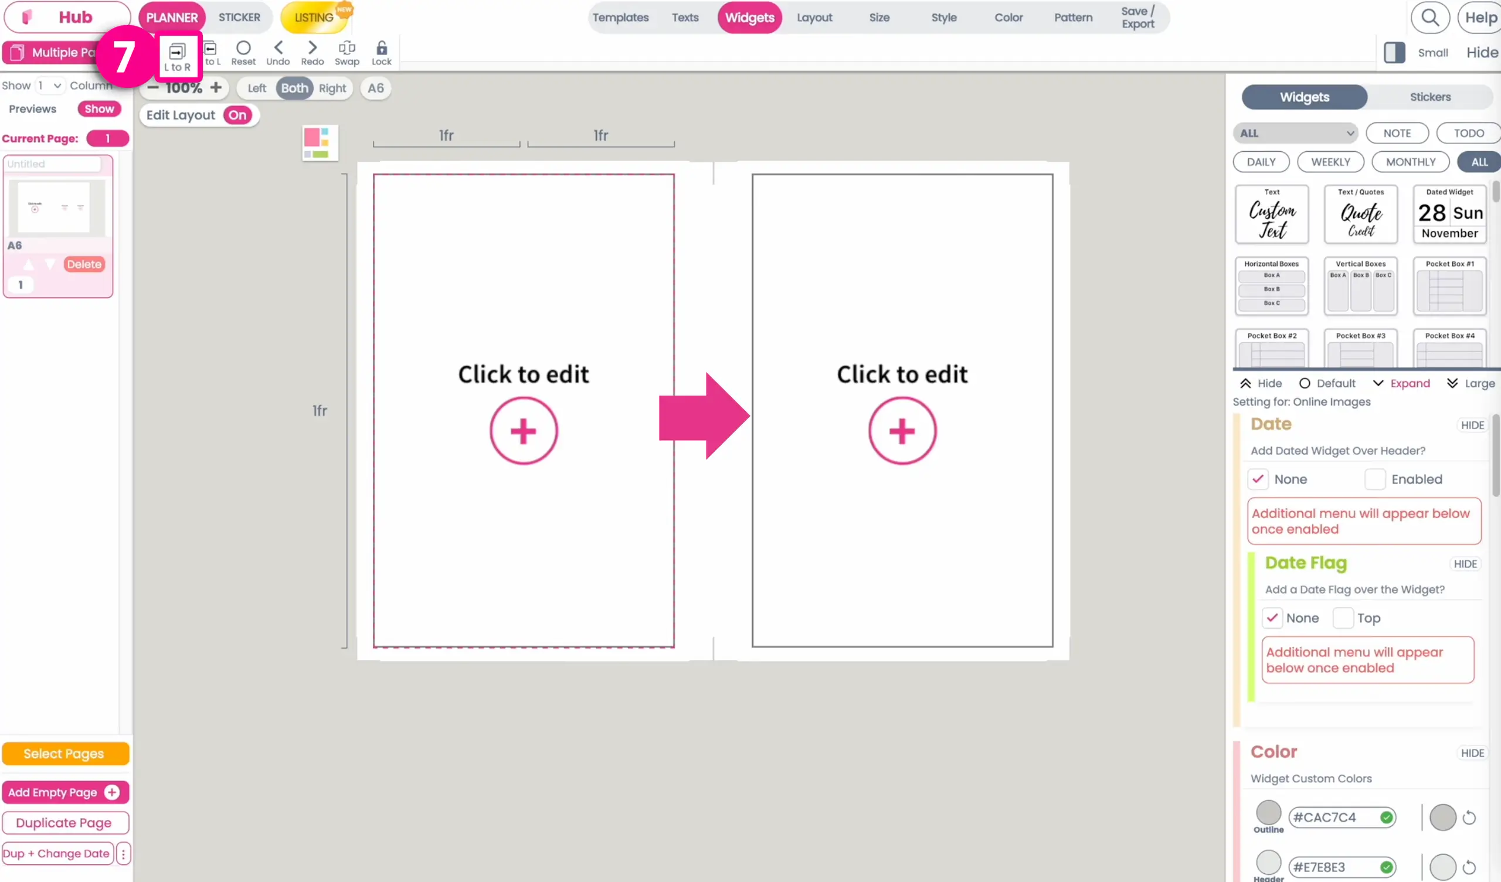
Task: Open the Show columns number dropdown
Action: pos(49,85)
